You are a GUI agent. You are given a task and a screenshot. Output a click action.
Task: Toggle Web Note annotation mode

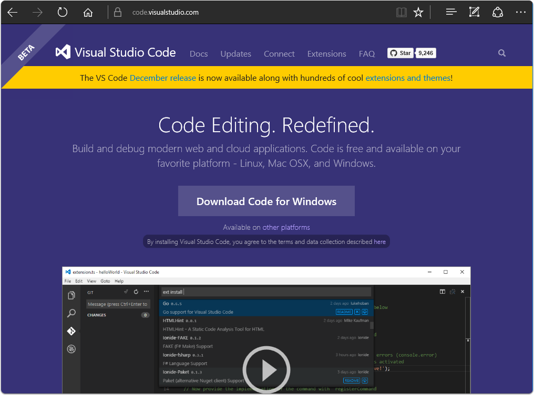(x=474, y=12)
